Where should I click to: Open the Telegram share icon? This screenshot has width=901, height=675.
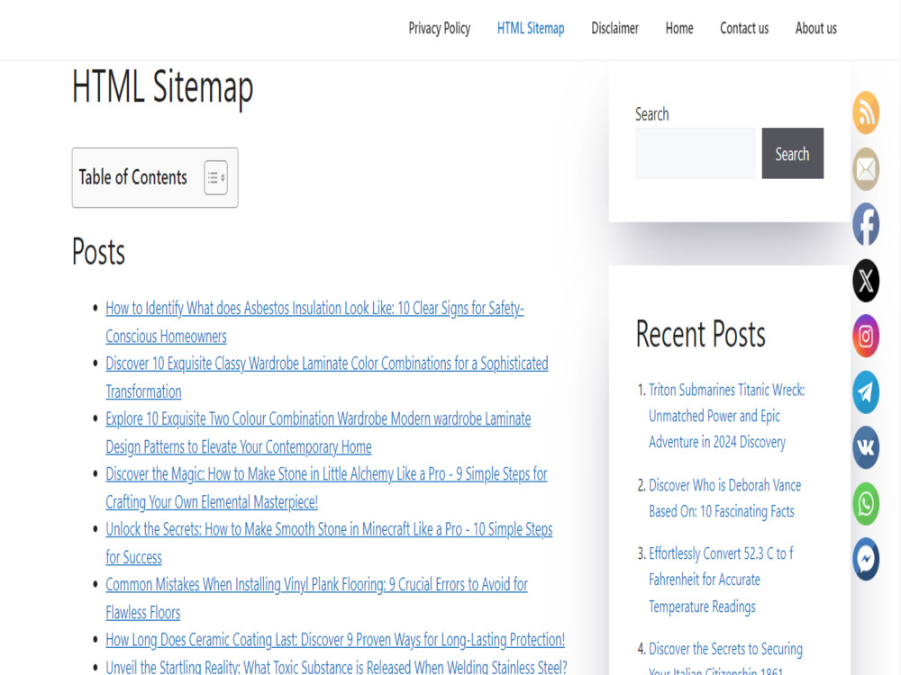click(865, 392)
